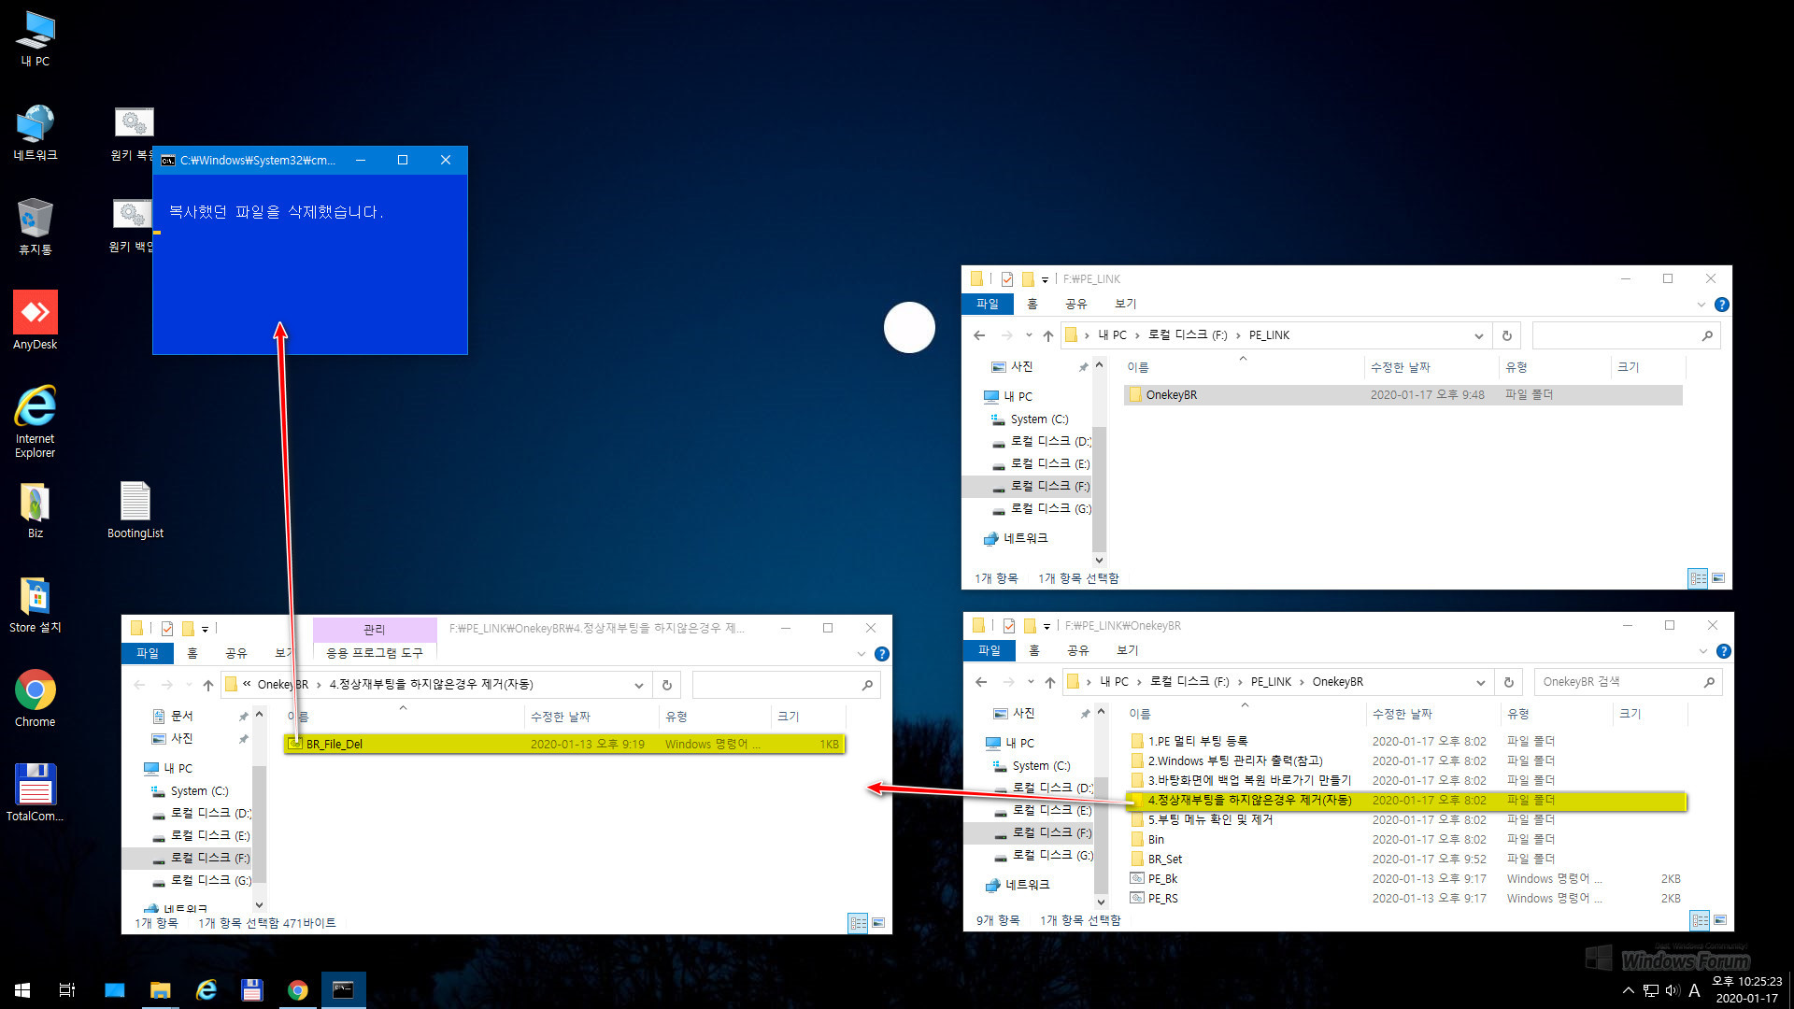Switch to large icons view in OnekeyBR window

(1720, 921)
